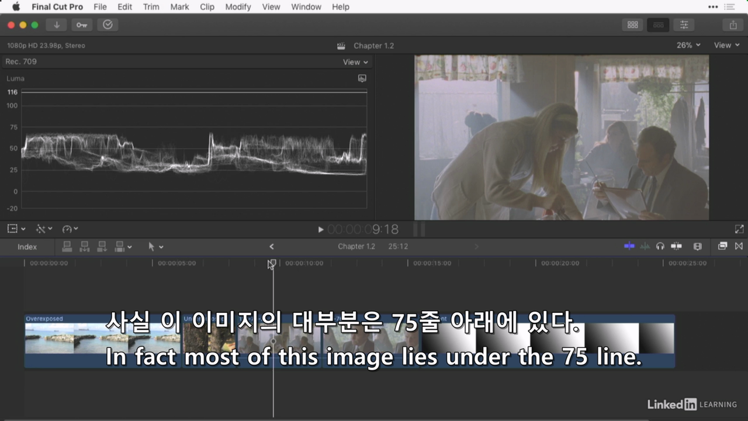
Task: Click the project clapperboard icon in viewer header
Action: coord(342,46)
